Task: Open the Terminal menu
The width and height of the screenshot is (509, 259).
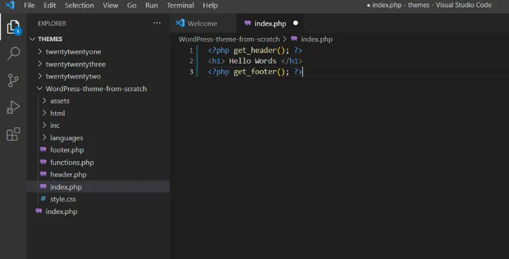Action: click(181, 6)
